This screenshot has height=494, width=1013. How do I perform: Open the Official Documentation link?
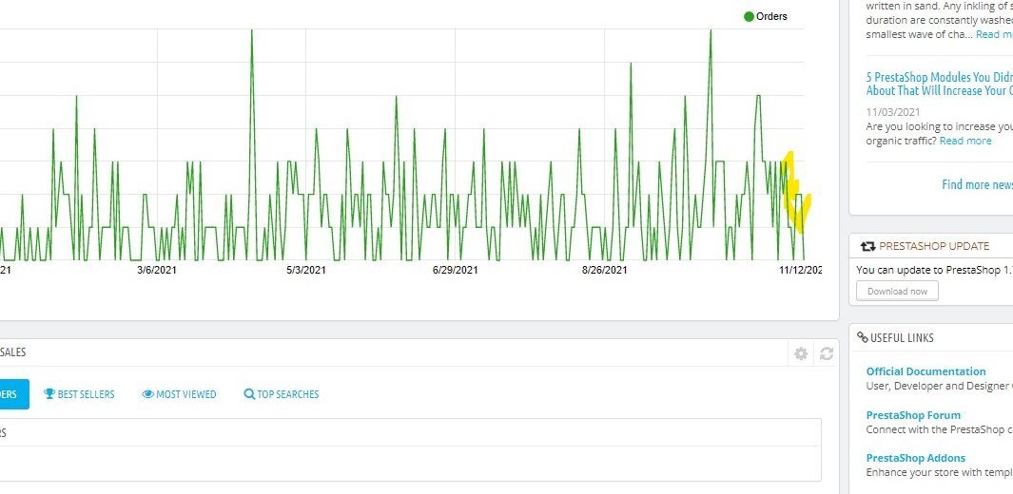[925, 371]
